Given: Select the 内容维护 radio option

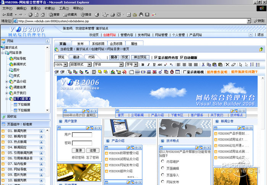Looking at the screenshot, I should tap(162, 161).
